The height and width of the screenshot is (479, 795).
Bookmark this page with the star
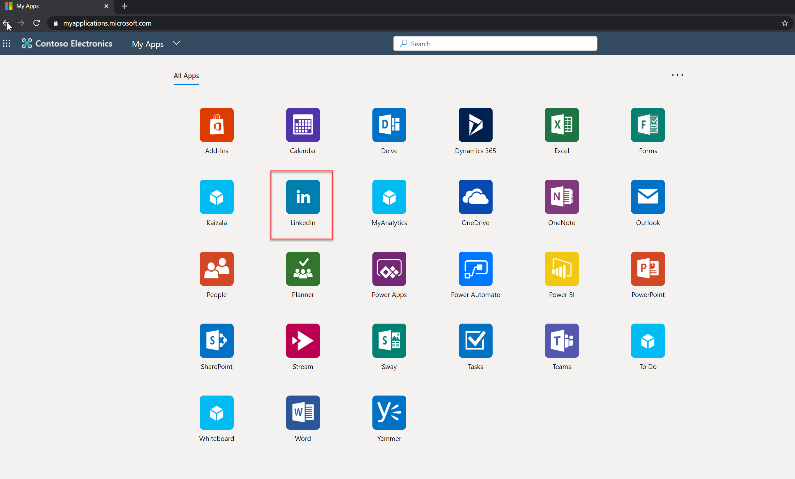(x=785, y=23)
